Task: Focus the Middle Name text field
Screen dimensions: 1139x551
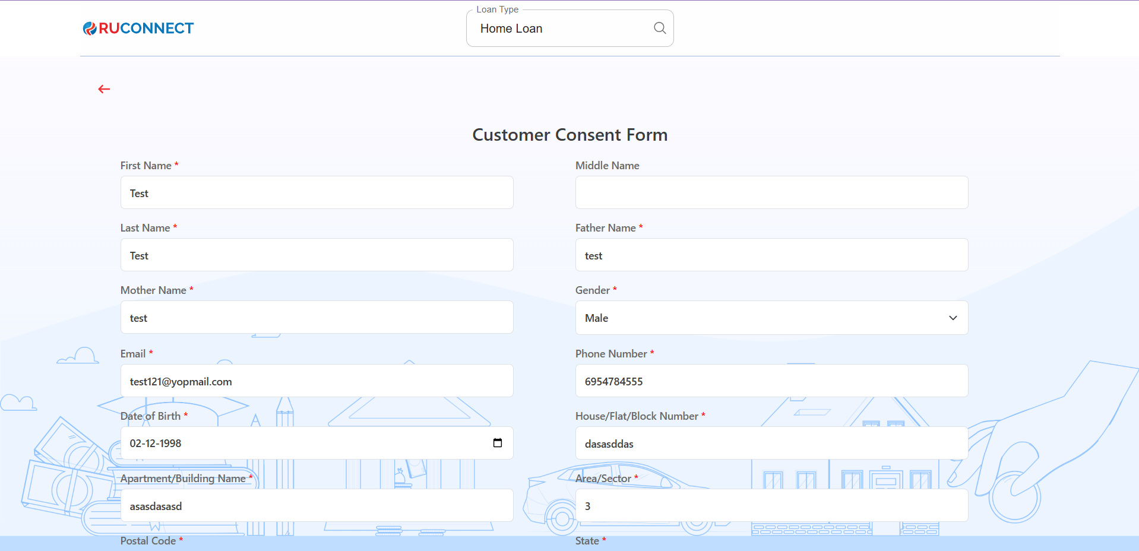Action: [x=771, y=193]
